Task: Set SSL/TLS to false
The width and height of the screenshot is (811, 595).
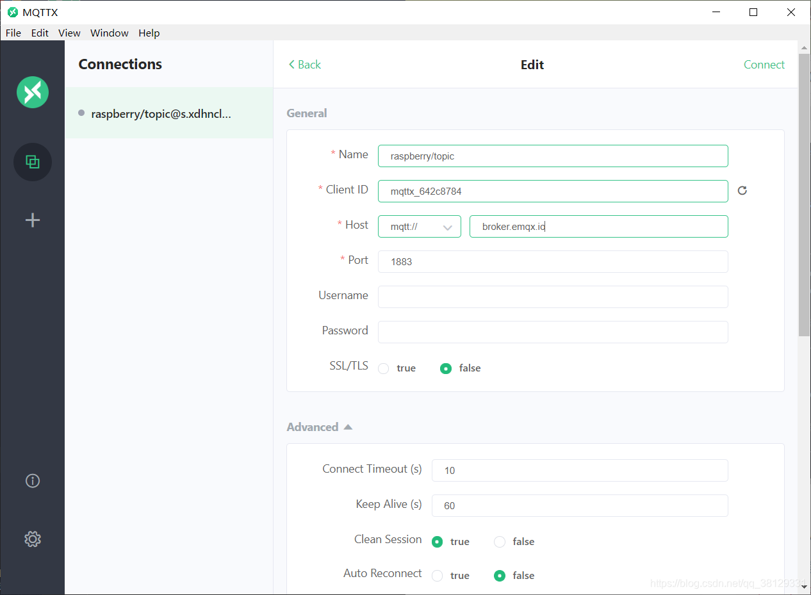Action: (x=446, y=368)
